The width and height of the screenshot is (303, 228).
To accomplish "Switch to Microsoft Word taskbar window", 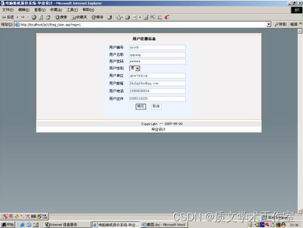I will click(164, 224).
